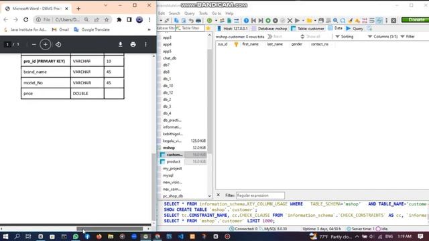This screenshot has height=241, width=429.
Task: Click the copy icon in HeidiSQL toolbar
Action: click(x=176, y=21)
